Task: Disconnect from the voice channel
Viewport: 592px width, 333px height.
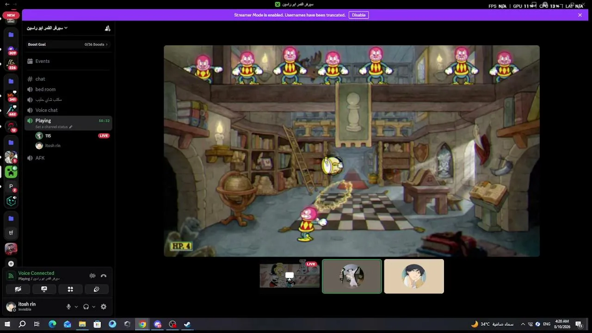Action: click(x=104, y=276)
